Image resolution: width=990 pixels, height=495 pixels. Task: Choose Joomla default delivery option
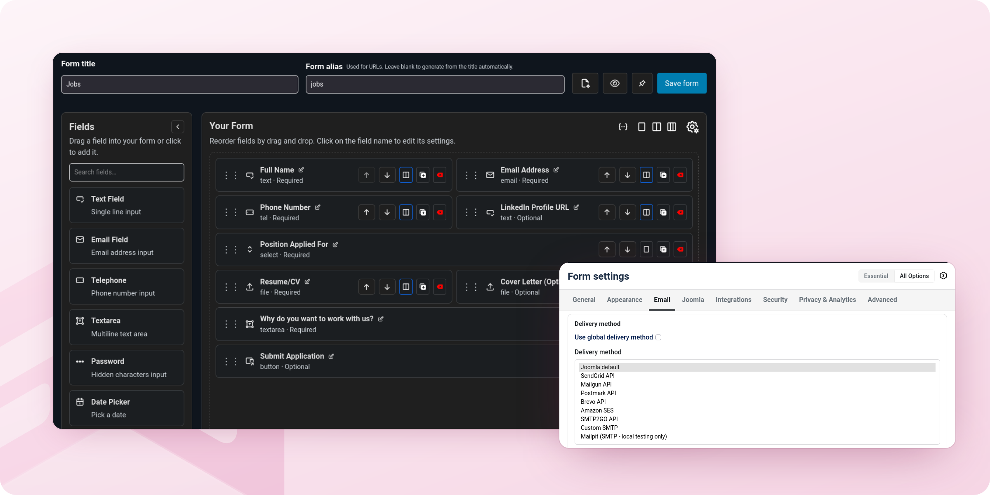pos(757,367)
